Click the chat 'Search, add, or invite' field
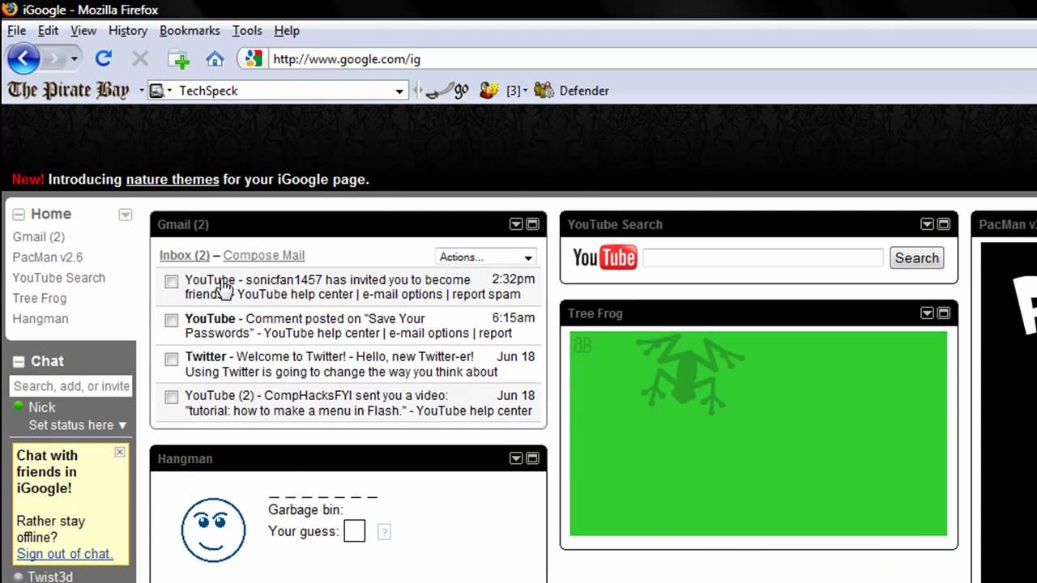Image resolution: width=1037 pixels, height=583 pixels. point(71,386)
